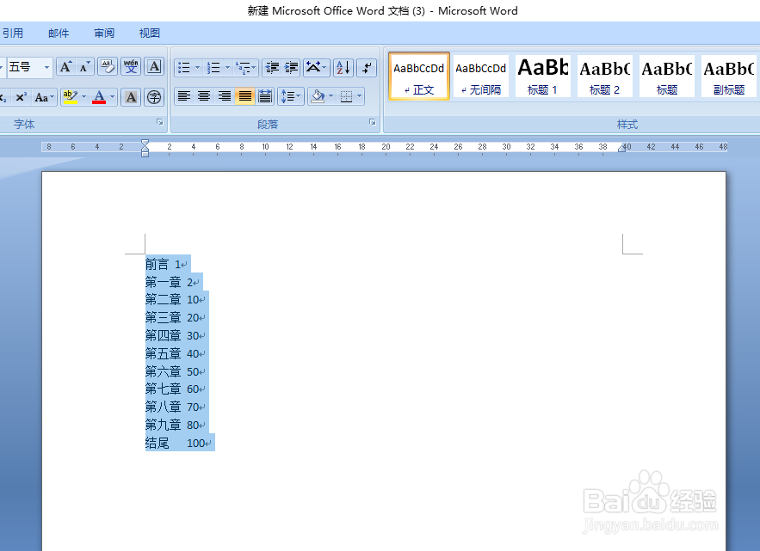Image resolution: width=760 pixels, height=551 pixels.
Task: Click the line "第五章 40"
Action: pyautogui.click(x=175, y=353)
